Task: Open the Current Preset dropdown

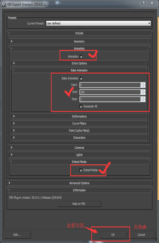Action: (x=98, y=23)
